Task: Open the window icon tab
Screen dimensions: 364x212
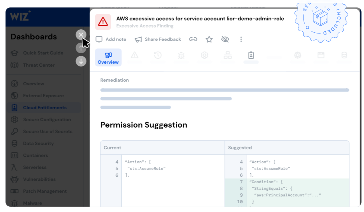Action: pyautogui.click(x=321, y=55)
